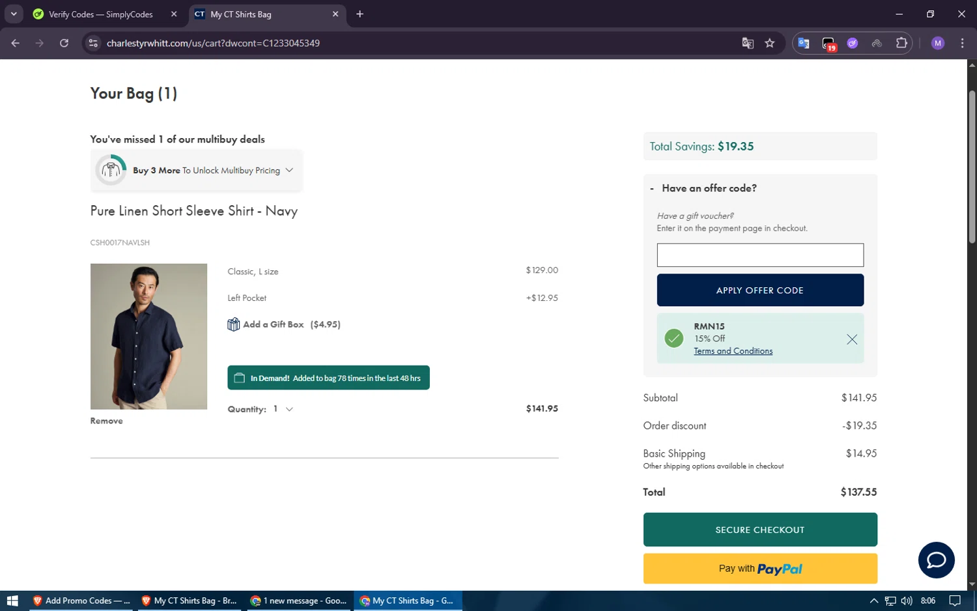Click the address bar URL

(213, 43)
